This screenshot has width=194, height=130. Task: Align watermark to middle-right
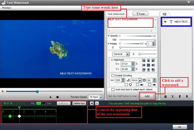click(x=153, y=65)
